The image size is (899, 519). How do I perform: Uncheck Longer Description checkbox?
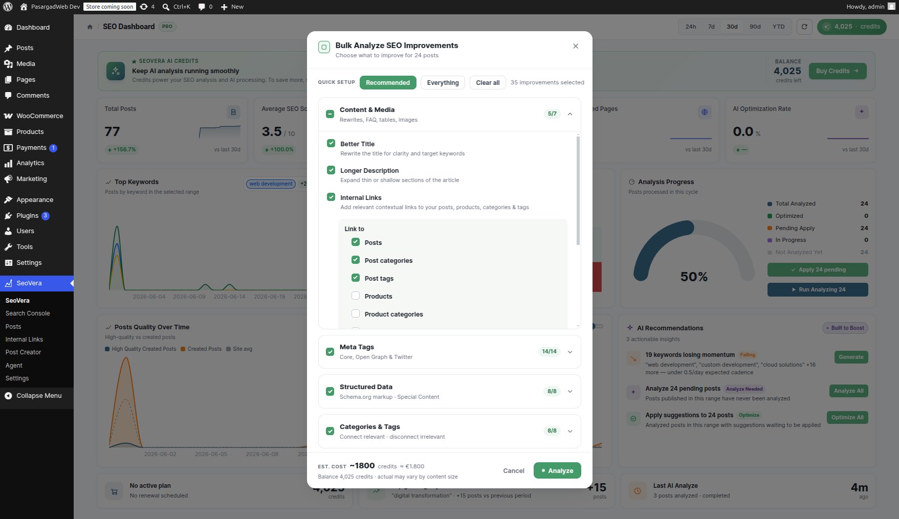331,170
